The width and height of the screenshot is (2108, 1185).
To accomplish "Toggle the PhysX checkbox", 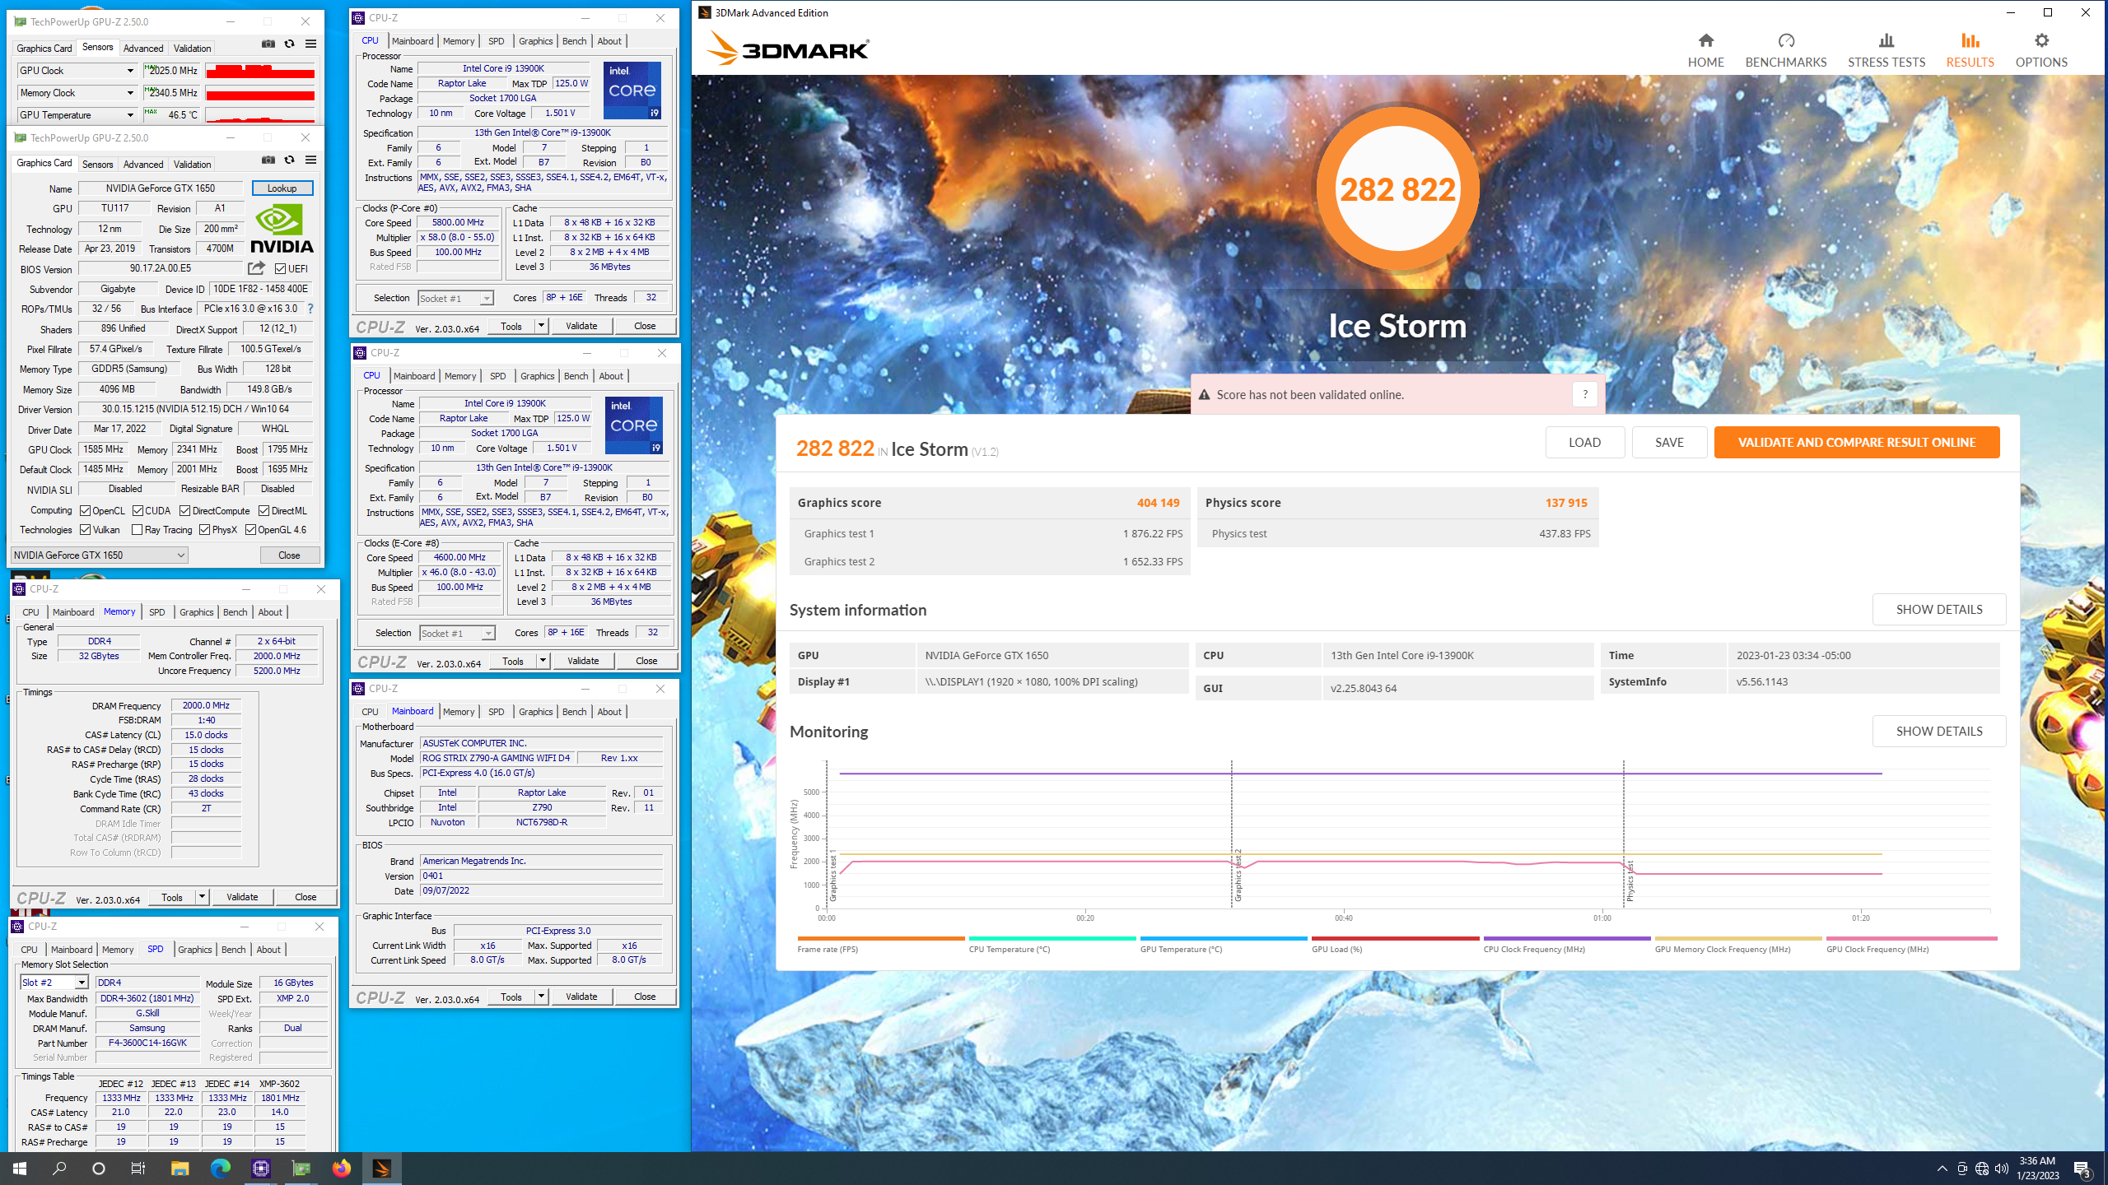I will click(x=204, y=530).
